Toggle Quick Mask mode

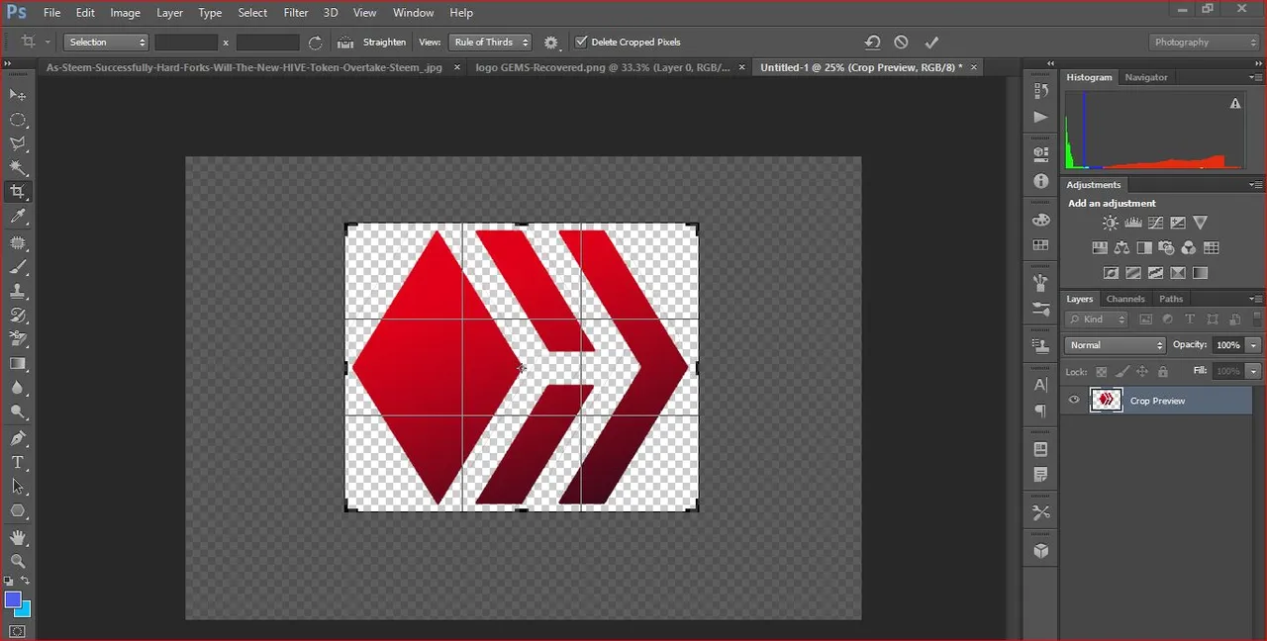pos(18,631)
